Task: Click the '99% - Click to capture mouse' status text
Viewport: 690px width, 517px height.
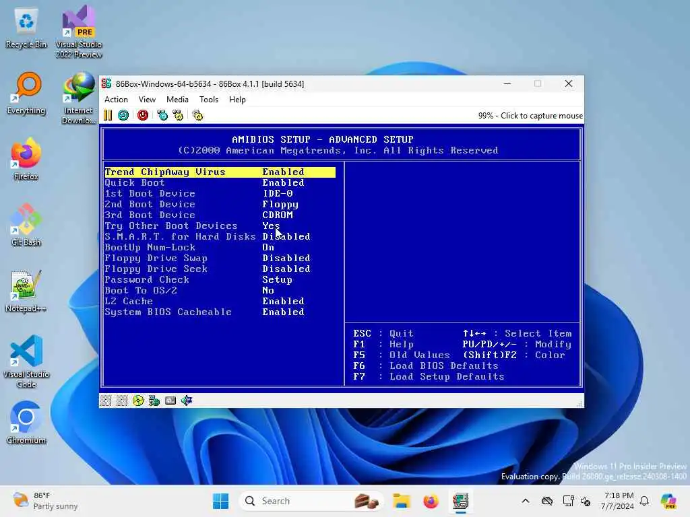Action: (x=530, y=116)
